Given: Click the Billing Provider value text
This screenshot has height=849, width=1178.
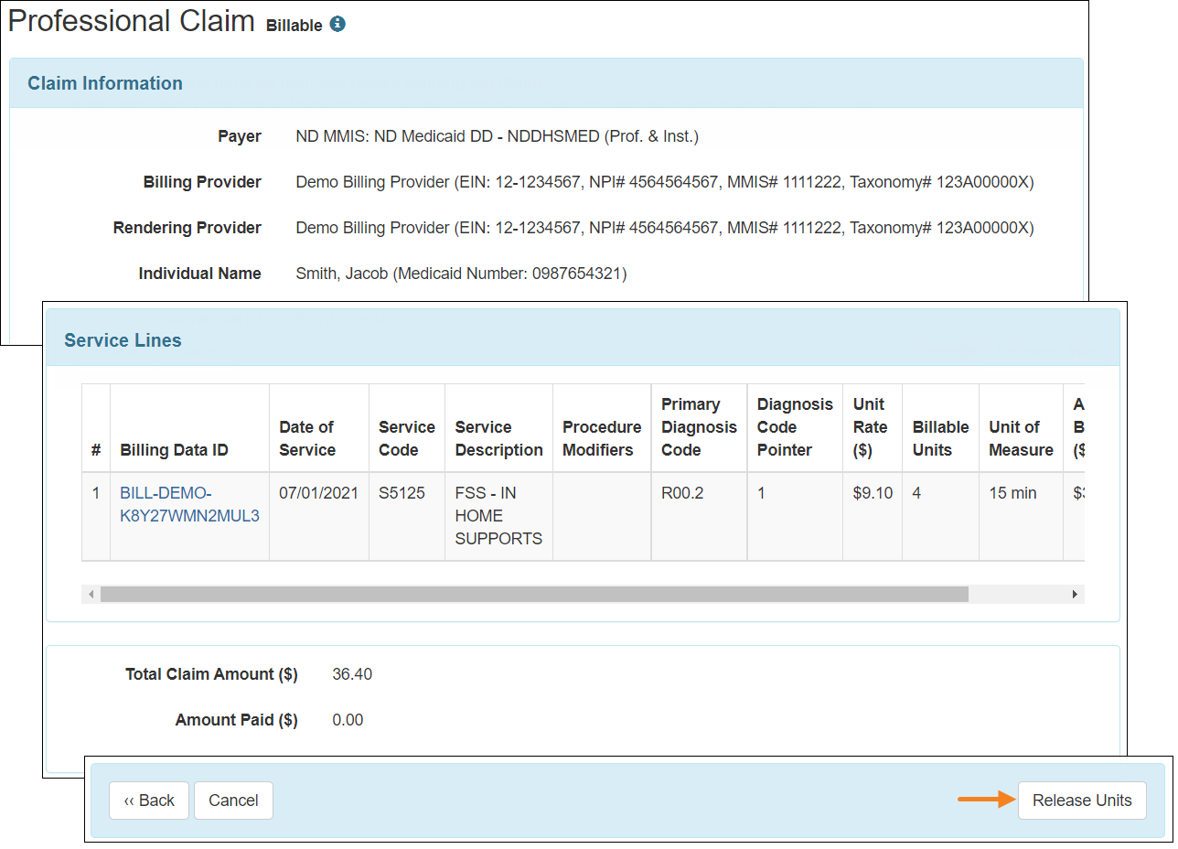Looking at the screenshot, I should coord(664,182).
